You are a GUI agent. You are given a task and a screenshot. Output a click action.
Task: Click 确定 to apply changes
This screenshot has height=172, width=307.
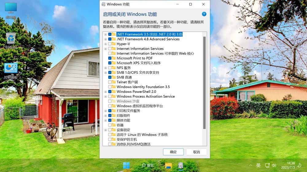[x=173, y=152]
